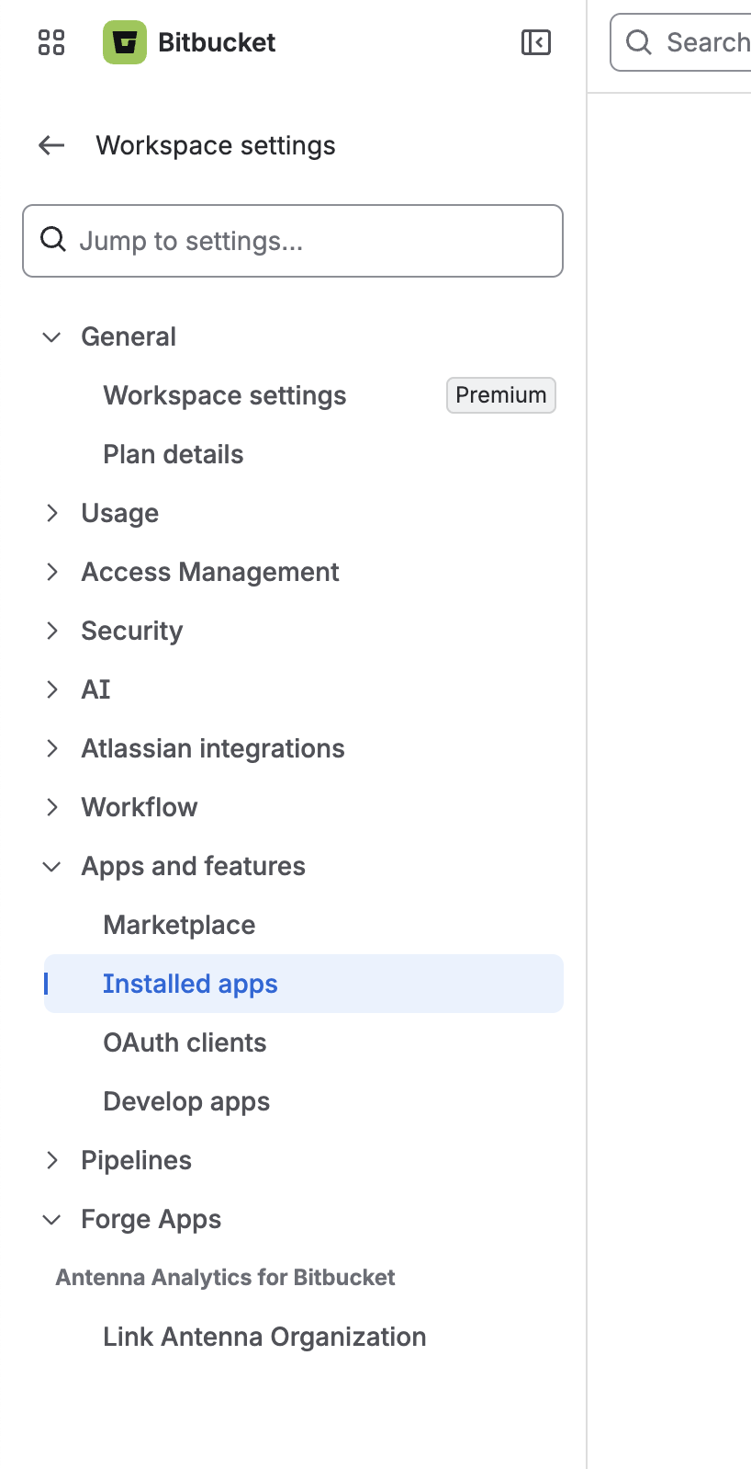Expand the Usage section chevron
Image resolution: width=751 pixels, height=1469 pixels.
click(x=52, y=513)
